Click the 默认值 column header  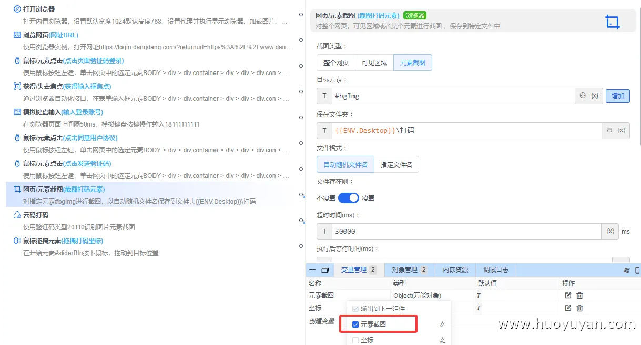tap(487, 283)
